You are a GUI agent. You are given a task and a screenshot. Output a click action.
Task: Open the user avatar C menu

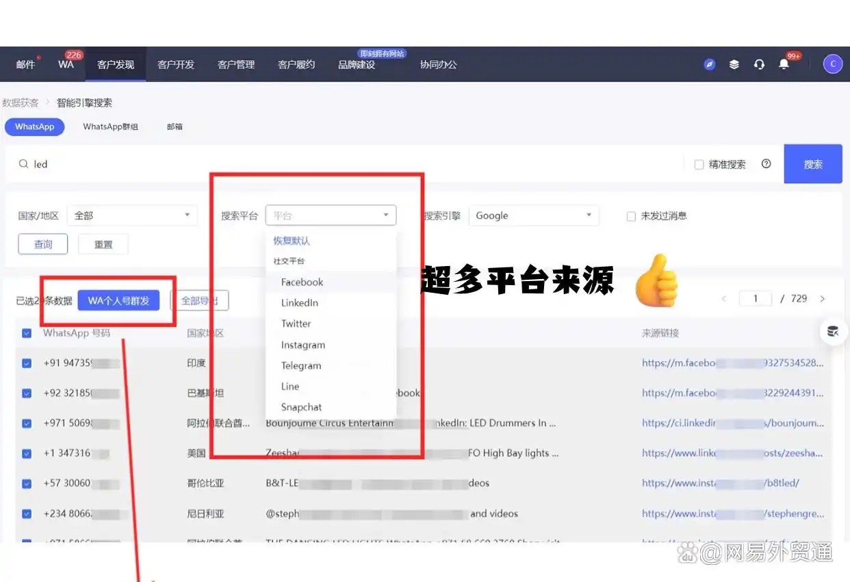(833, 64)
